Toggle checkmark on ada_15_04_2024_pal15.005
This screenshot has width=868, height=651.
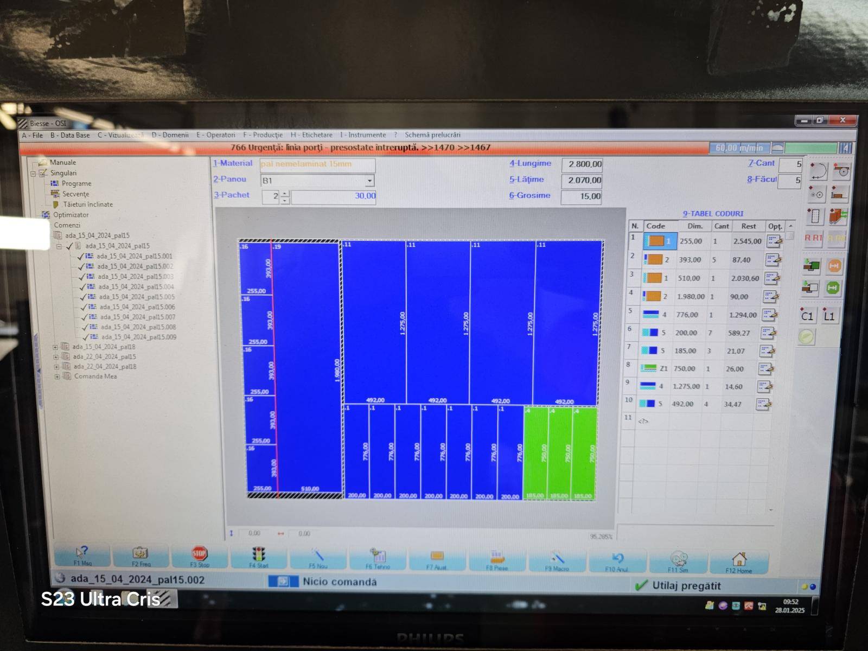coord(83,297)
